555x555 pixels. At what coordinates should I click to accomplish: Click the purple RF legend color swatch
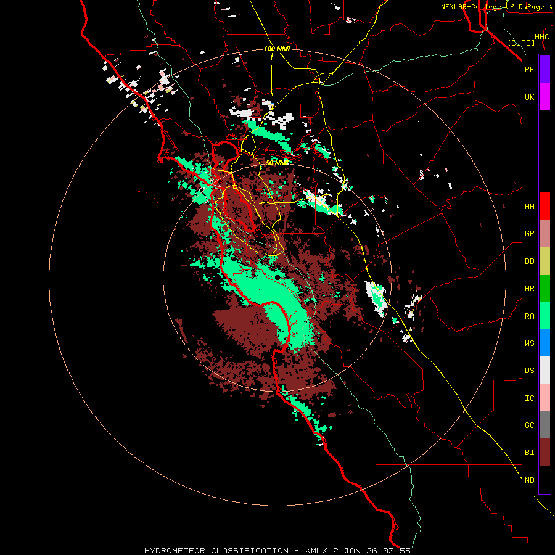pos(545,69)
